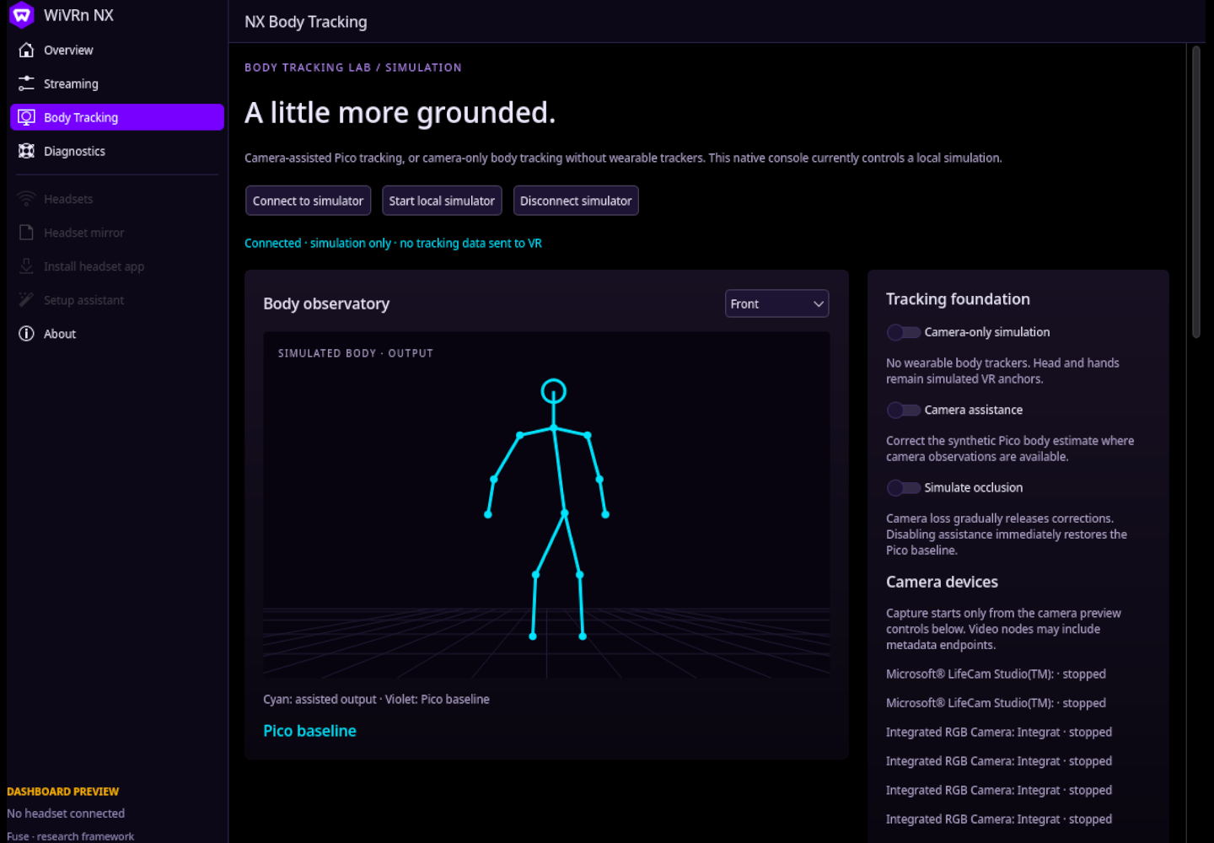Click Connect to simulator button
Image resolution: width=1214 pixels, height=843 pixels.
click(308, 201)
